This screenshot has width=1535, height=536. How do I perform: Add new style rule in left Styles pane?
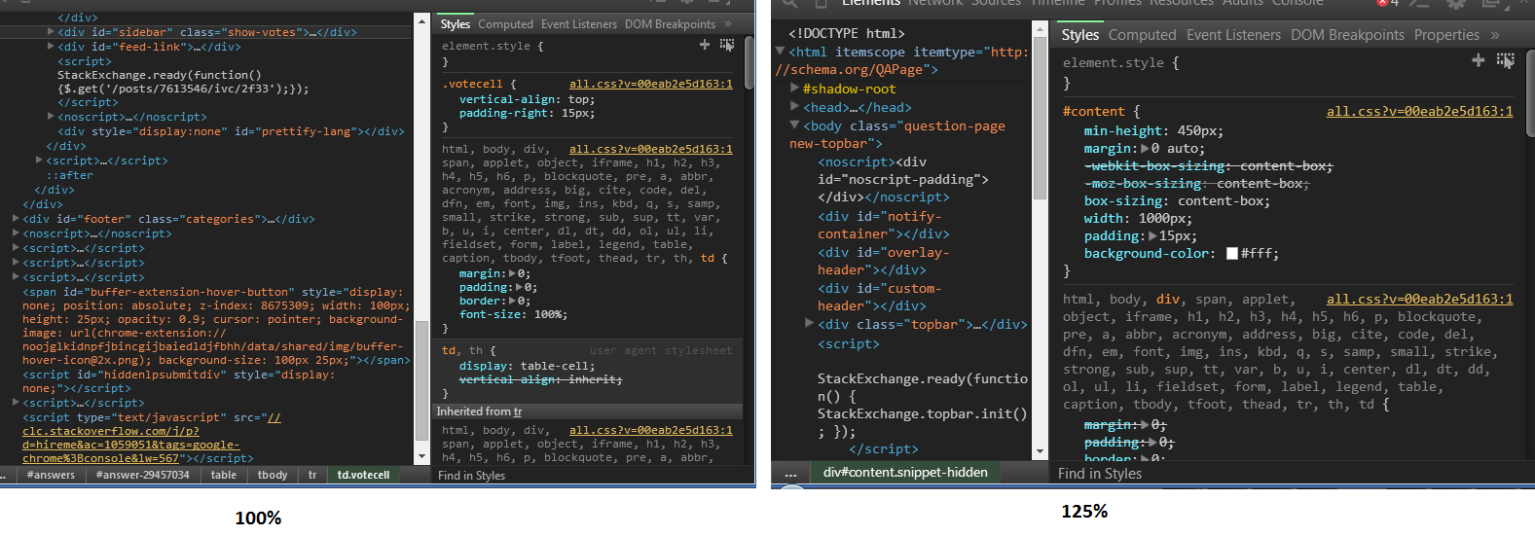(705, 45)
